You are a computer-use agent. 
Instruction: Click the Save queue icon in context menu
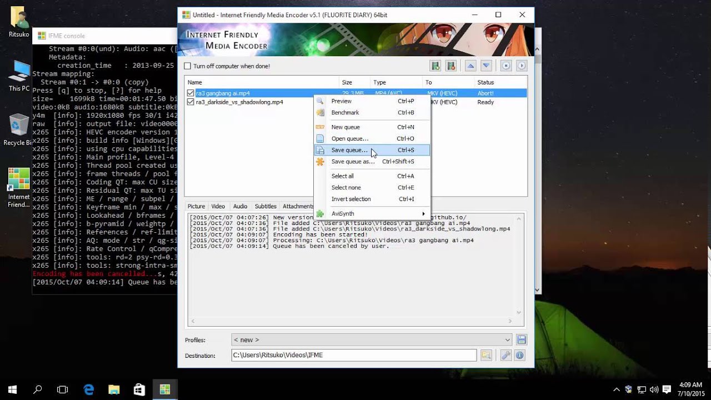point(320,150)
